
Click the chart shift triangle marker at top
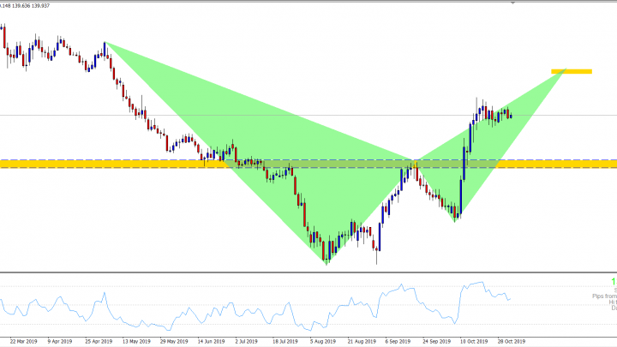[x=513, y=3]
